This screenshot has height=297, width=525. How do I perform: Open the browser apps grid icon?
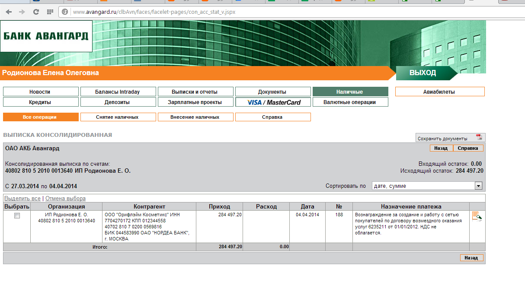coord(50,12)
